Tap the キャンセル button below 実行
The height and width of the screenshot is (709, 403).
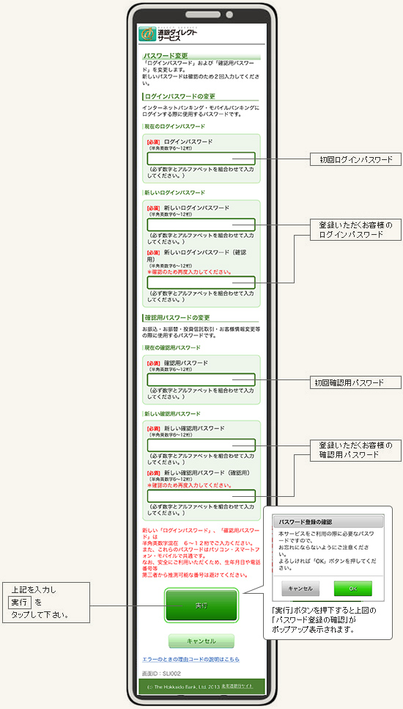pos(202,641)
